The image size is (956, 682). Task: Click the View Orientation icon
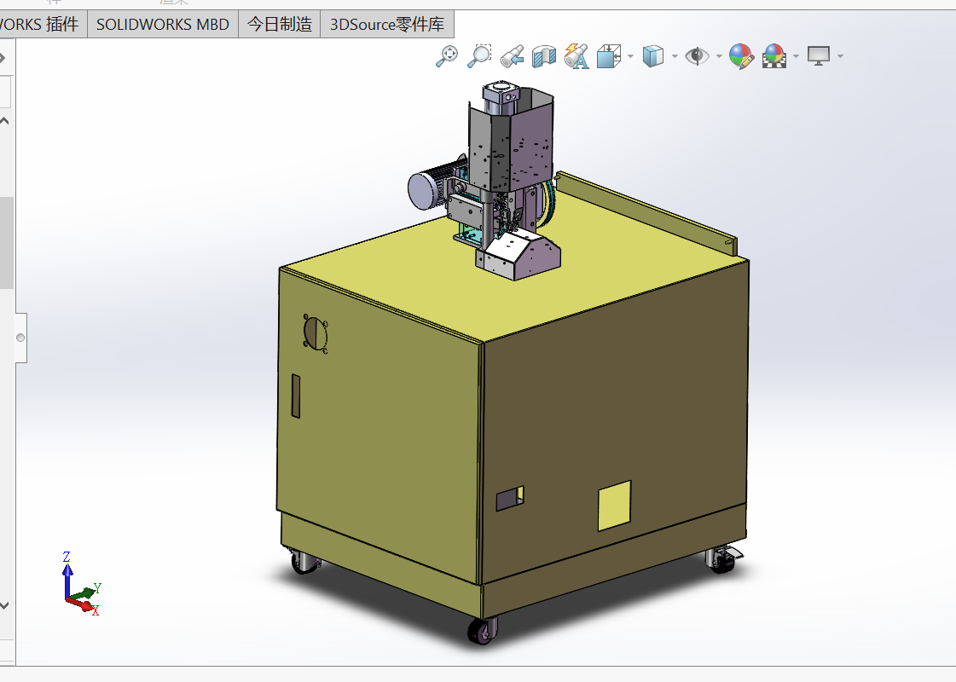coord(609,56)
